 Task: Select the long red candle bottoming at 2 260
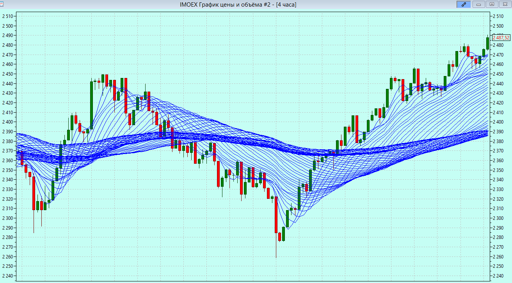pos(276,215)
